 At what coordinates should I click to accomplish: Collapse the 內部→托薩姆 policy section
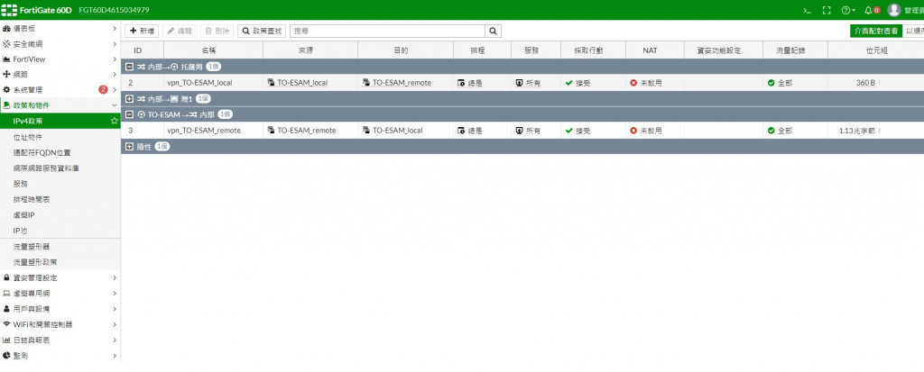click(x=130, y=67)
